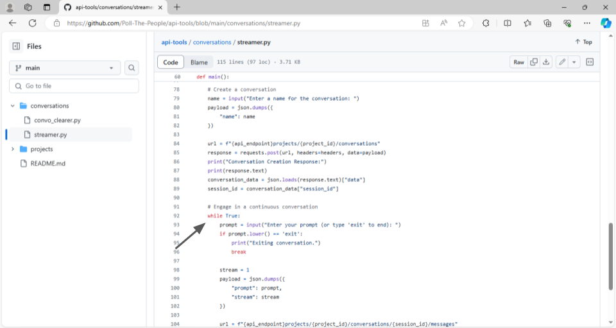
Task: Open the browser extensions icon
Action: pos(486,23)
